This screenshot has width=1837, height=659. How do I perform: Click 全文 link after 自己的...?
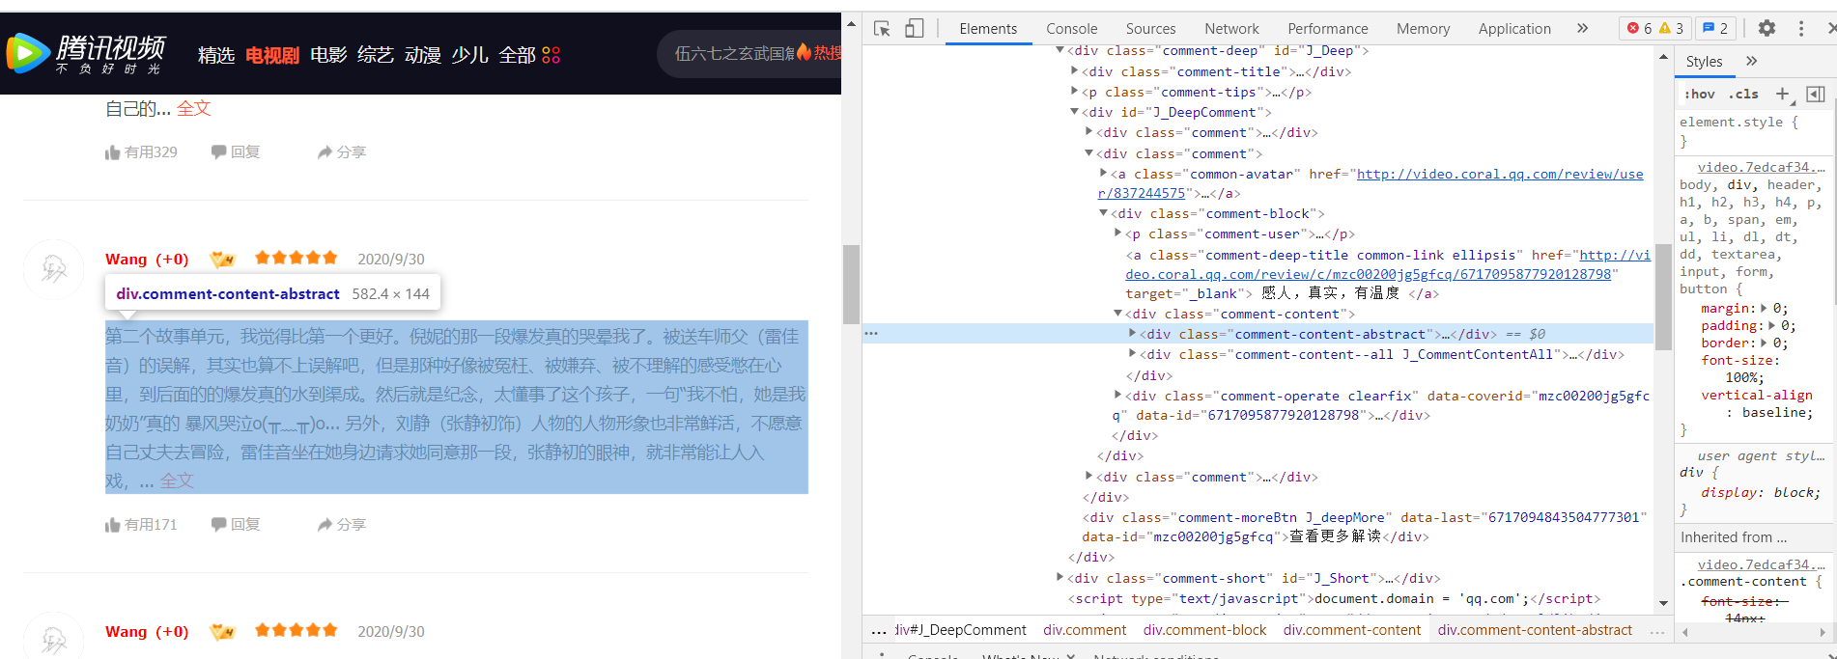click(x=193, y=109)
